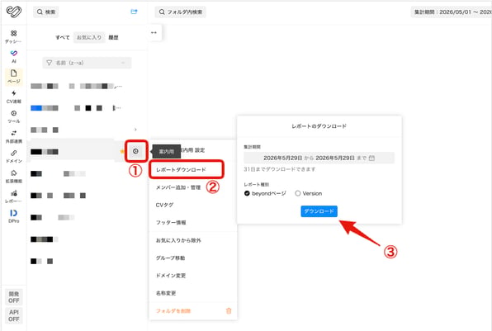Click the blue folder-add icon

tap(134, 12)
